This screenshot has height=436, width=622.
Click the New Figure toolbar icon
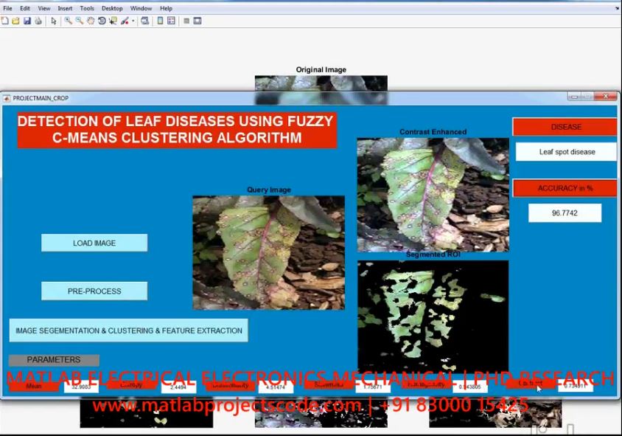(x=6, y=21)
